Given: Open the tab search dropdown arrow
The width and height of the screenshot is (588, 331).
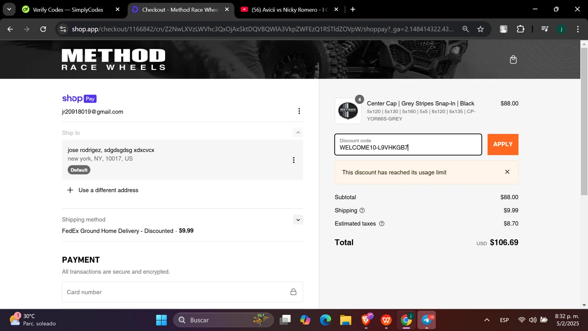Looking at the screenshot, I should [x=9, y=9].
